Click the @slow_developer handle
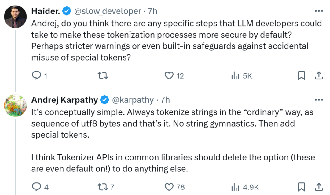Viewport: 330px width, 195px height. tap(108, 11)
